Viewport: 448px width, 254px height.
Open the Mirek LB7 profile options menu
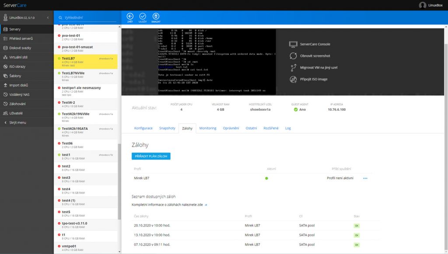(x=365, y=178)
